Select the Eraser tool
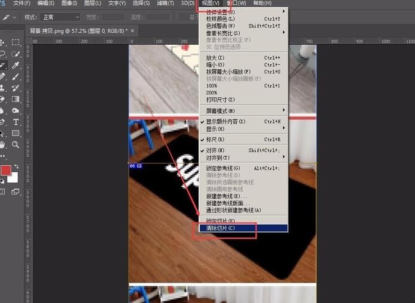The image size is (415, 303). coord(2,99)
